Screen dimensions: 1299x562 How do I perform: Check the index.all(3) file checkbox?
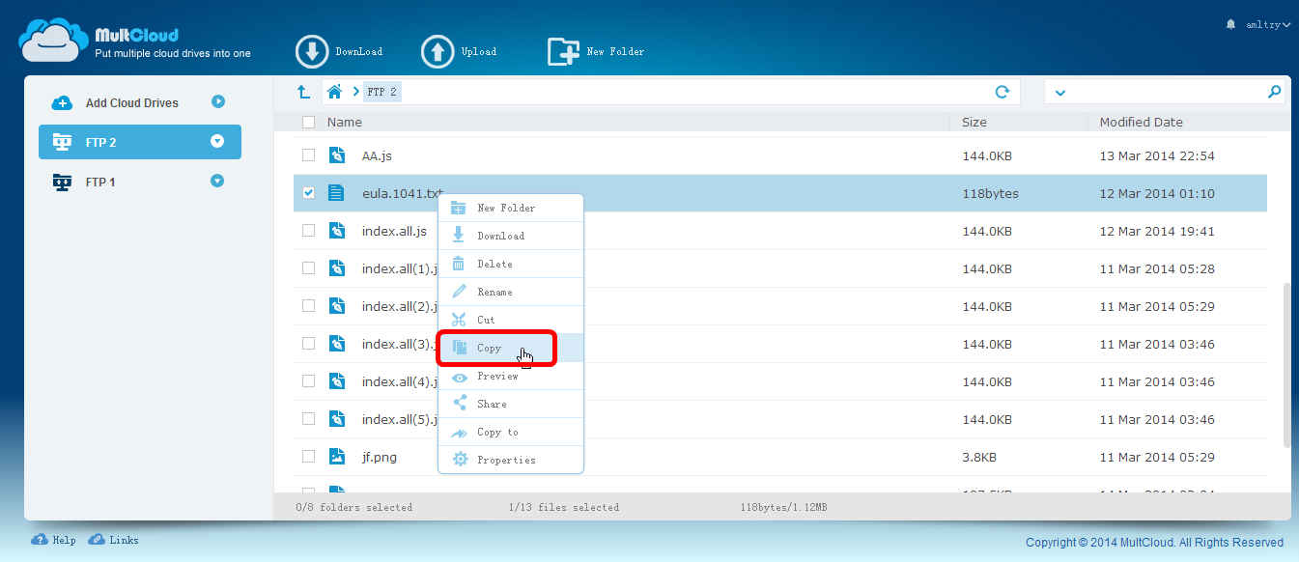click(x=308, y=343)
